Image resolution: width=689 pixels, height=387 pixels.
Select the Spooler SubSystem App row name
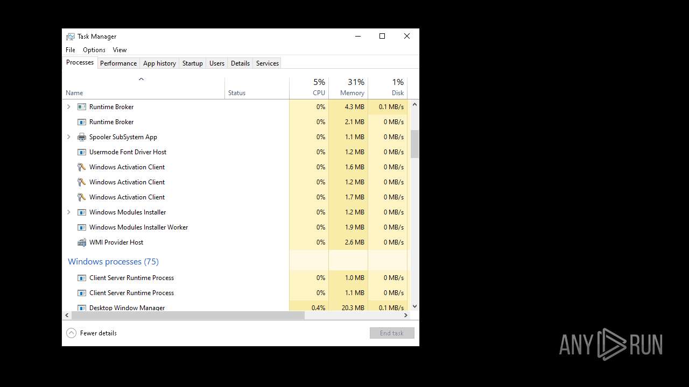click(x=123, y=137)
